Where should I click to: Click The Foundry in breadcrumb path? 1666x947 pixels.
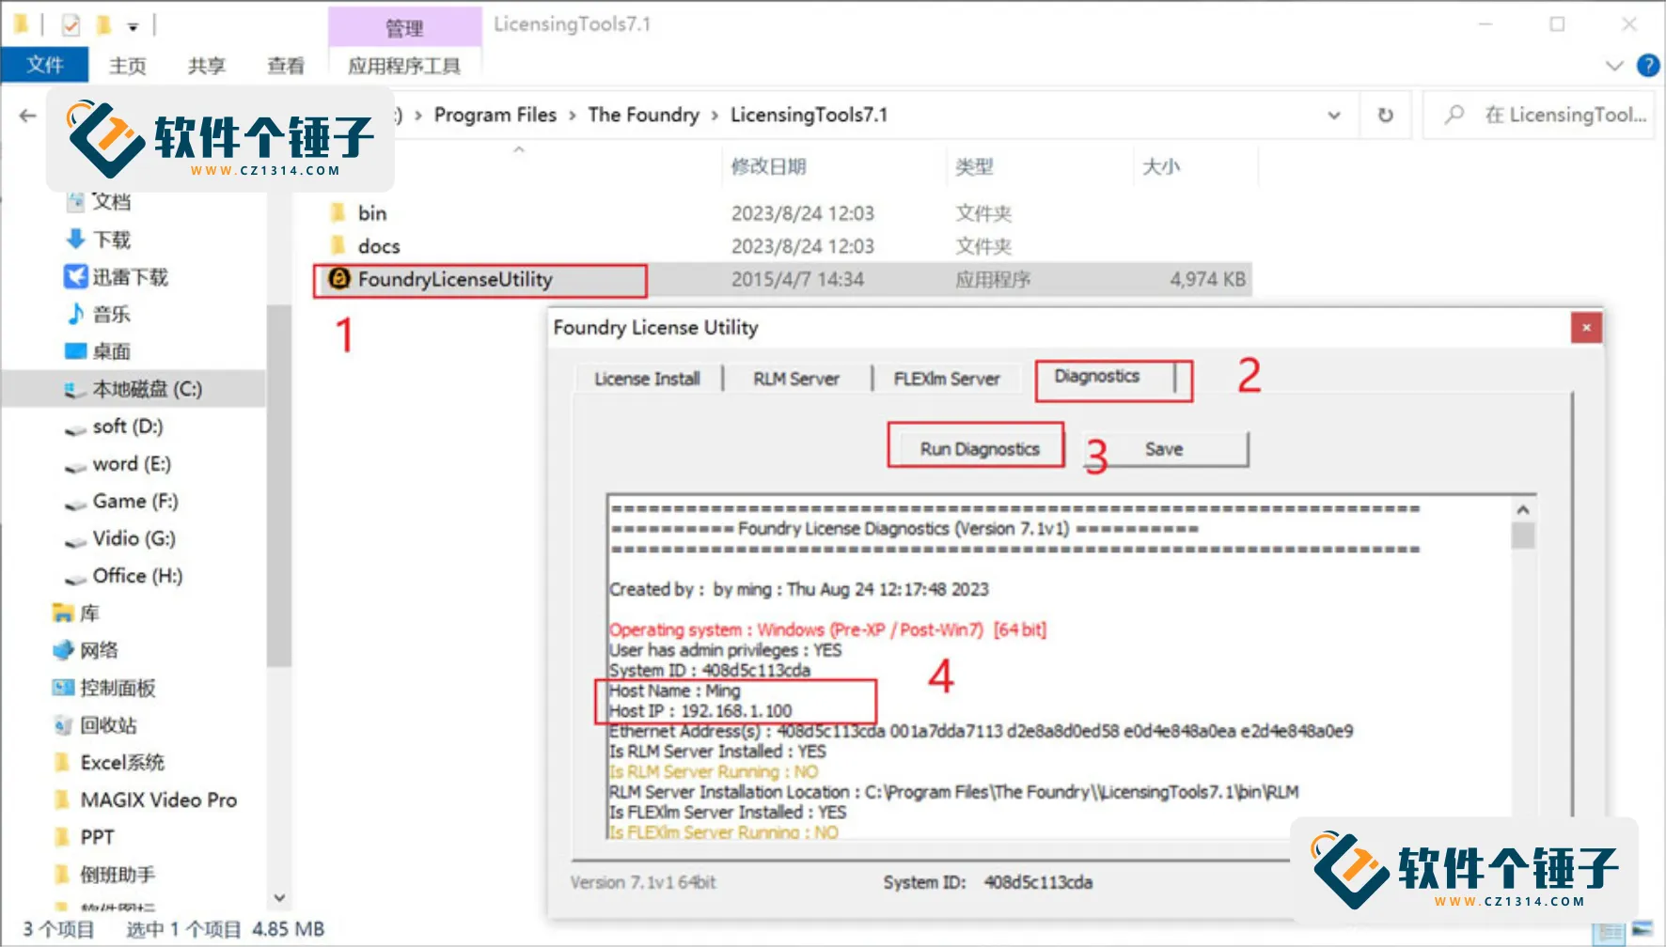(x=643, y=115)
